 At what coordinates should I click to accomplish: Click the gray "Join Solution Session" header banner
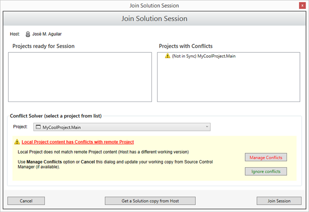point(154,19)
